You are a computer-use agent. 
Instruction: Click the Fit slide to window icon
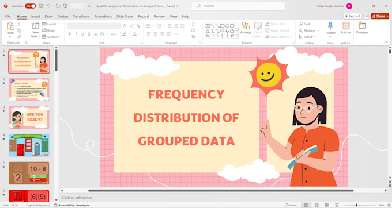[x=389, y=205]
